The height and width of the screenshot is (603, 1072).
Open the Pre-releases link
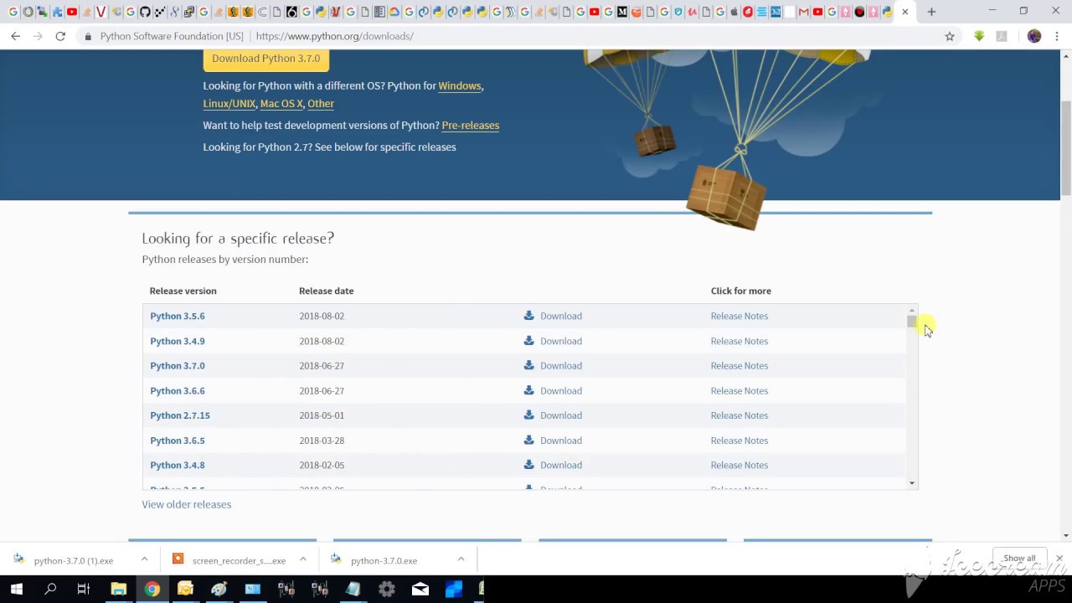click(470, 126)
